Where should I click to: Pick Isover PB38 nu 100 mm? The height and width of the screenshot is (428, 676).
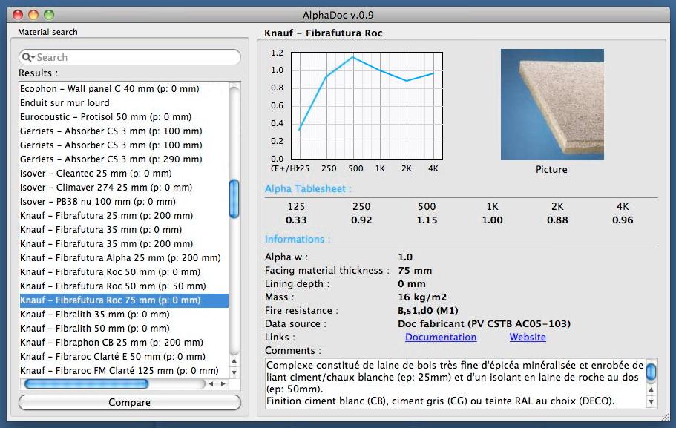(97, 201)
